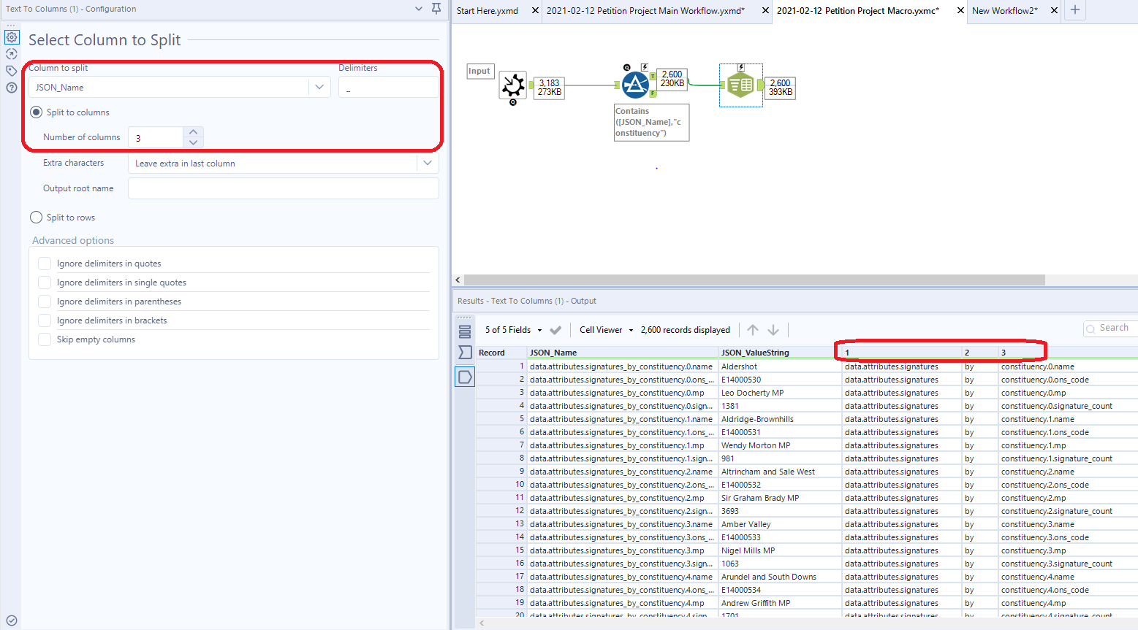The image size is (1138, 630).
Task: Select the Arundel and South Downs cell
Action: click(780, 577)
